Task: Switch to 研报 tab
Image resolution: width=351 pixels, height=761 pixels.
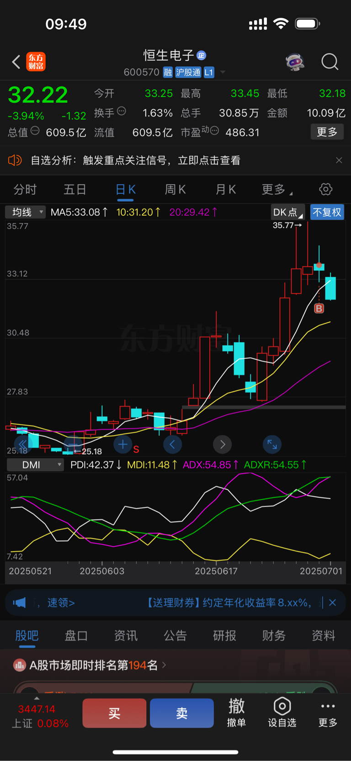Action: [x=224, y=635]
